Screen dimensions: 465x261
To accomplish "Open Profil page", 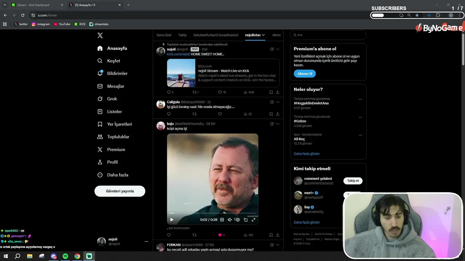I will click(x=108, y=162).
